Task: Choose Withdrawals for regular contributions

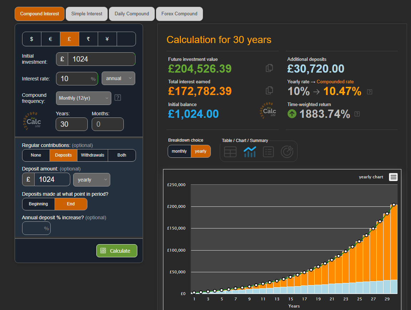Action: point(92,155)
